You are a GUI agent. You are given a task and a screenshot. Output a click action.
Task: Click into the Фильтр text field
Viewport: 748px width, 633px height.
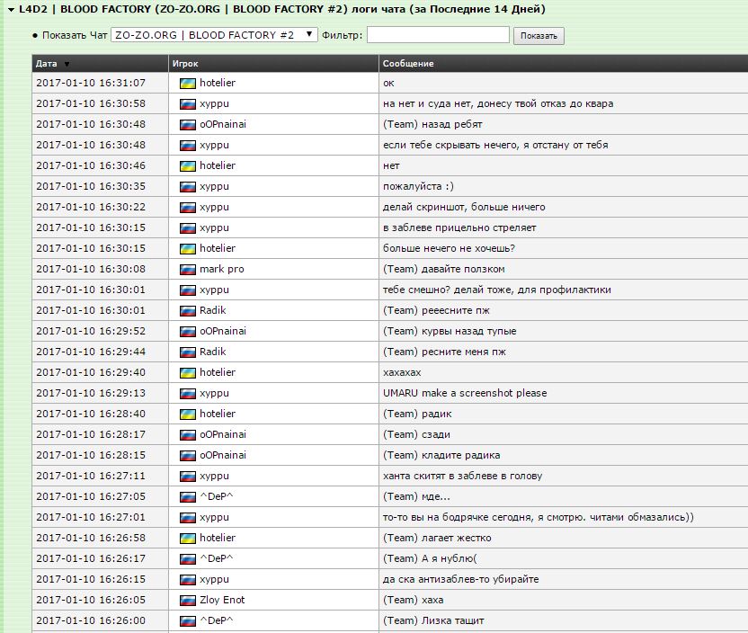click(x=438, y=35)
